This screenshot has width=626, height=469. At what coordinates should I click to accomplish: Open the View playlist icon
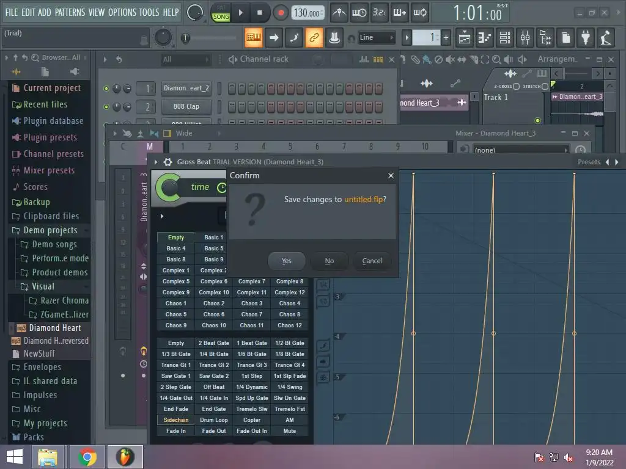464,37
